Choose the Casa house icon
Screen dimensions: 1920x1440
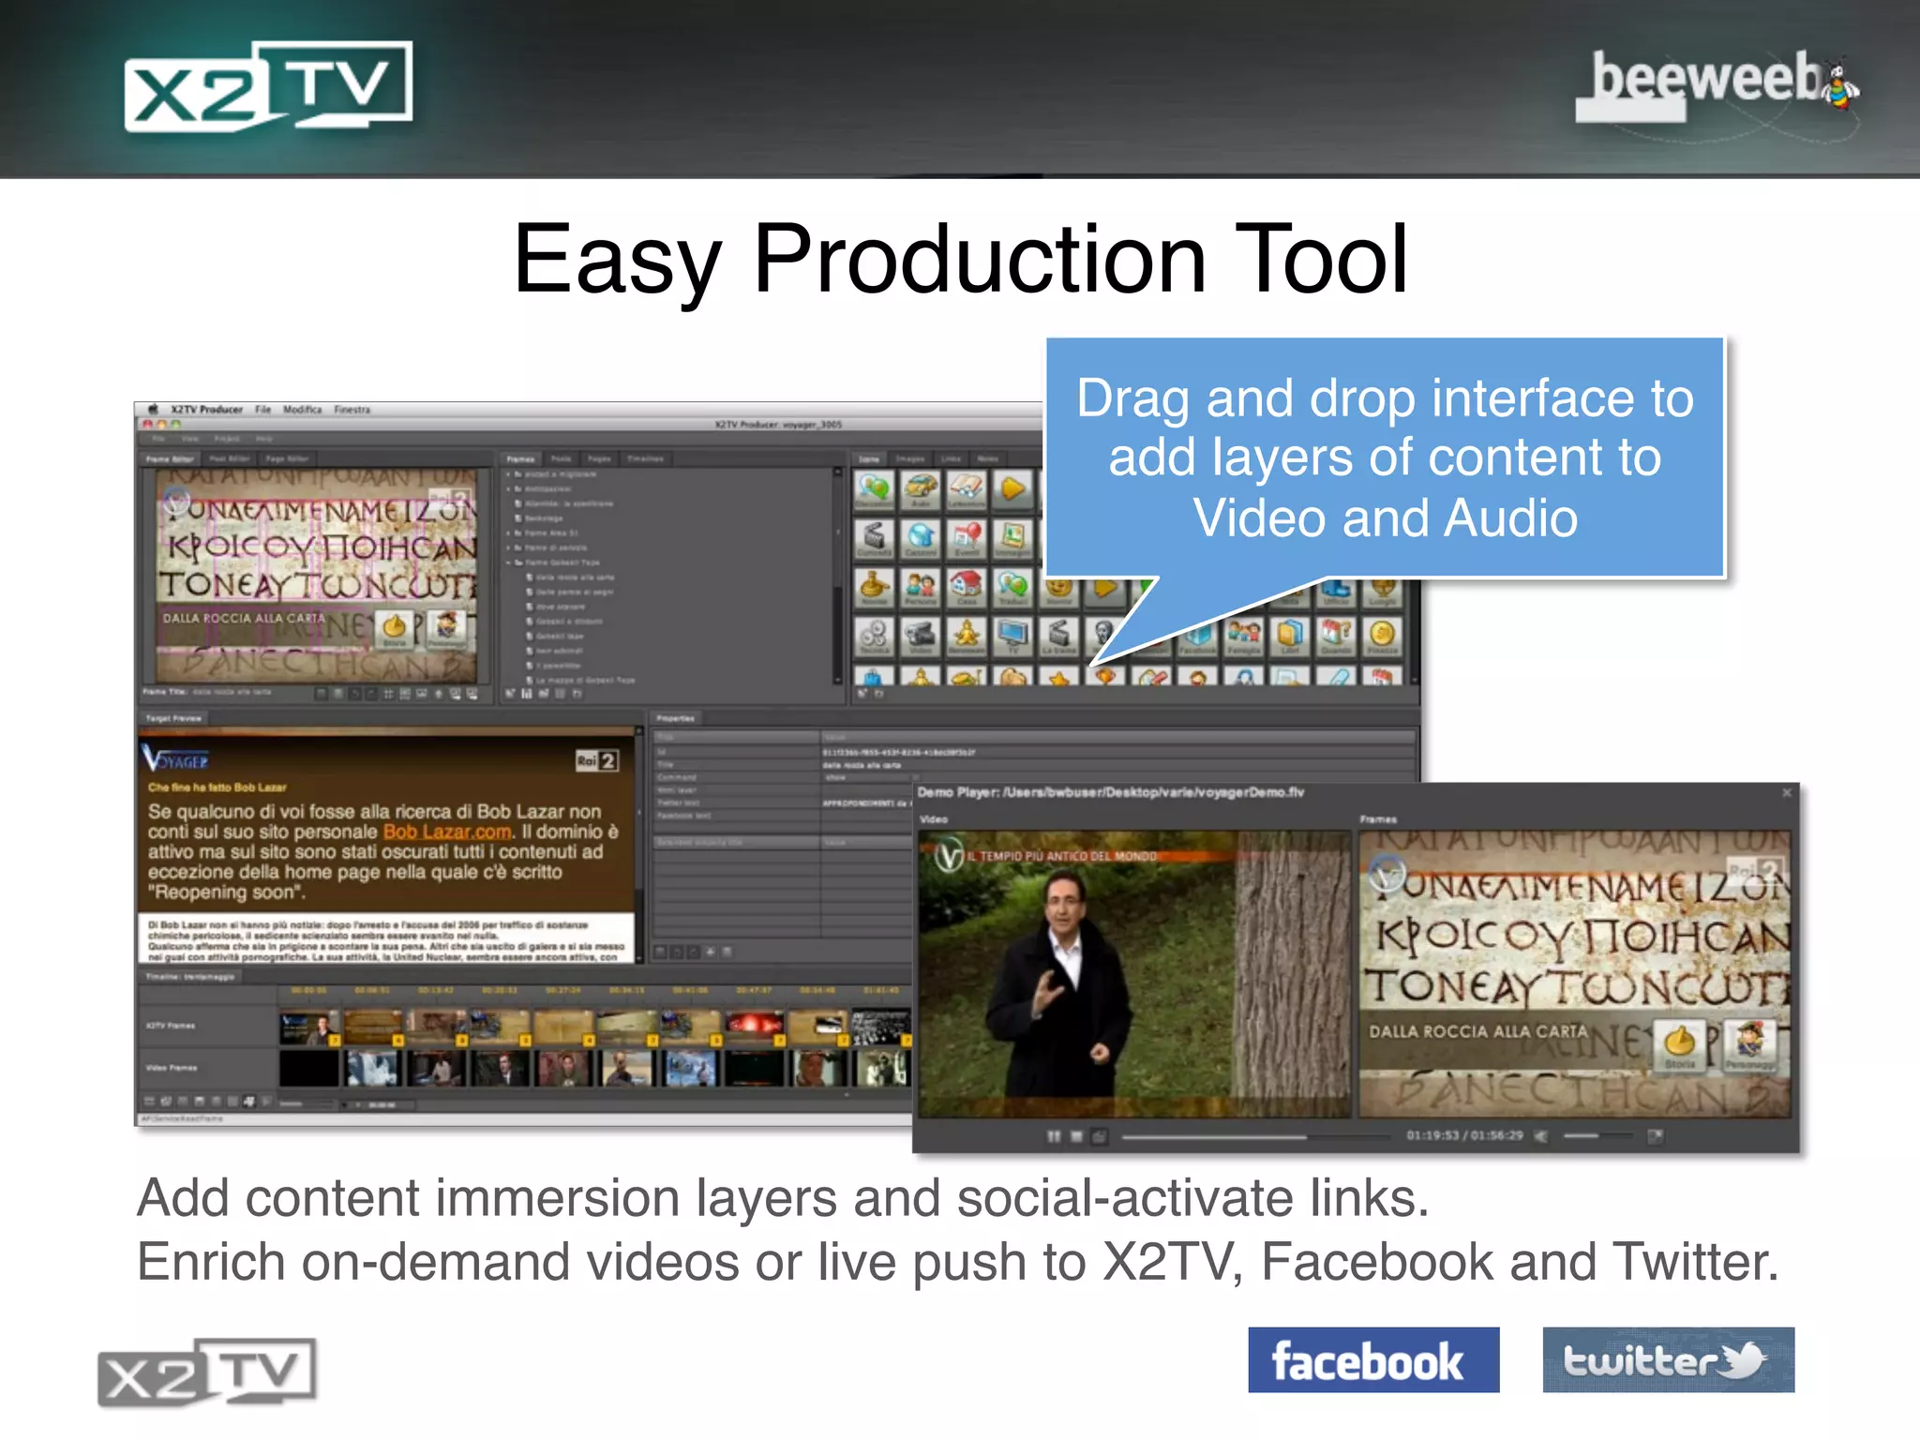(967, 588)
